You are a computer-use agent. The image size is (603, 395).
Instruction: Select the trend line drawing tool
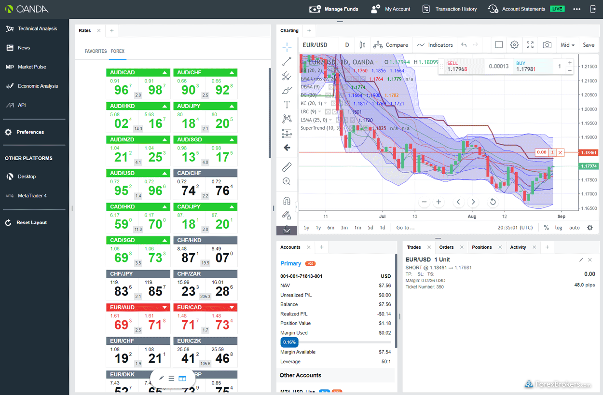pos(287,61)
